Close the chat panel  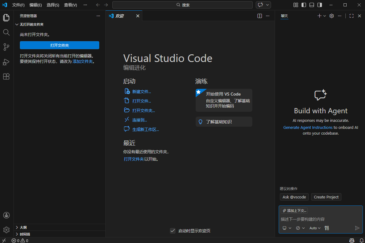[x=359, y=16]
